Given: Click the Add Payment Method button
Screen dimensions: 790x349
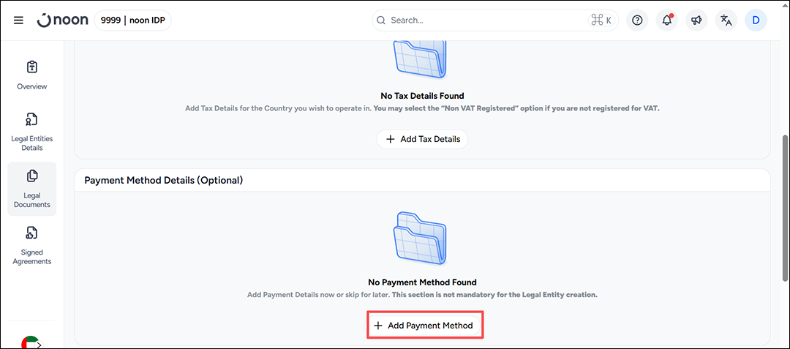Looking at the screenshot, I should [424, 326].
